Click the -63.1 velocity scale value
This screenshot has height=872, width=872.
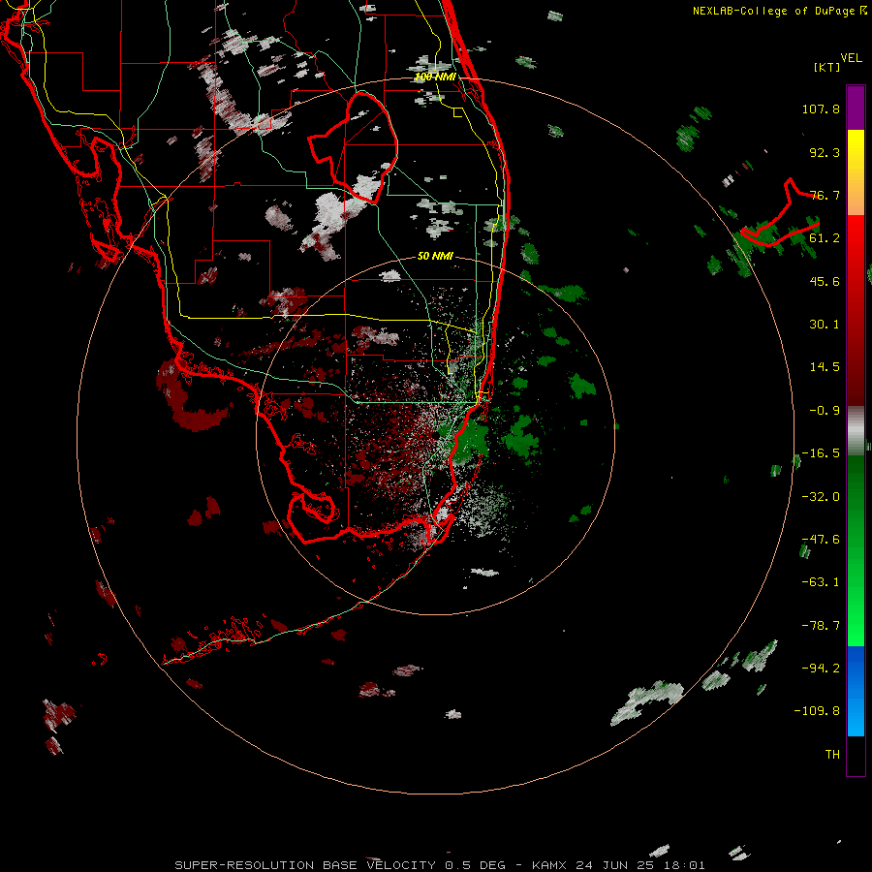pyautogui.click(x=821, y=582)
